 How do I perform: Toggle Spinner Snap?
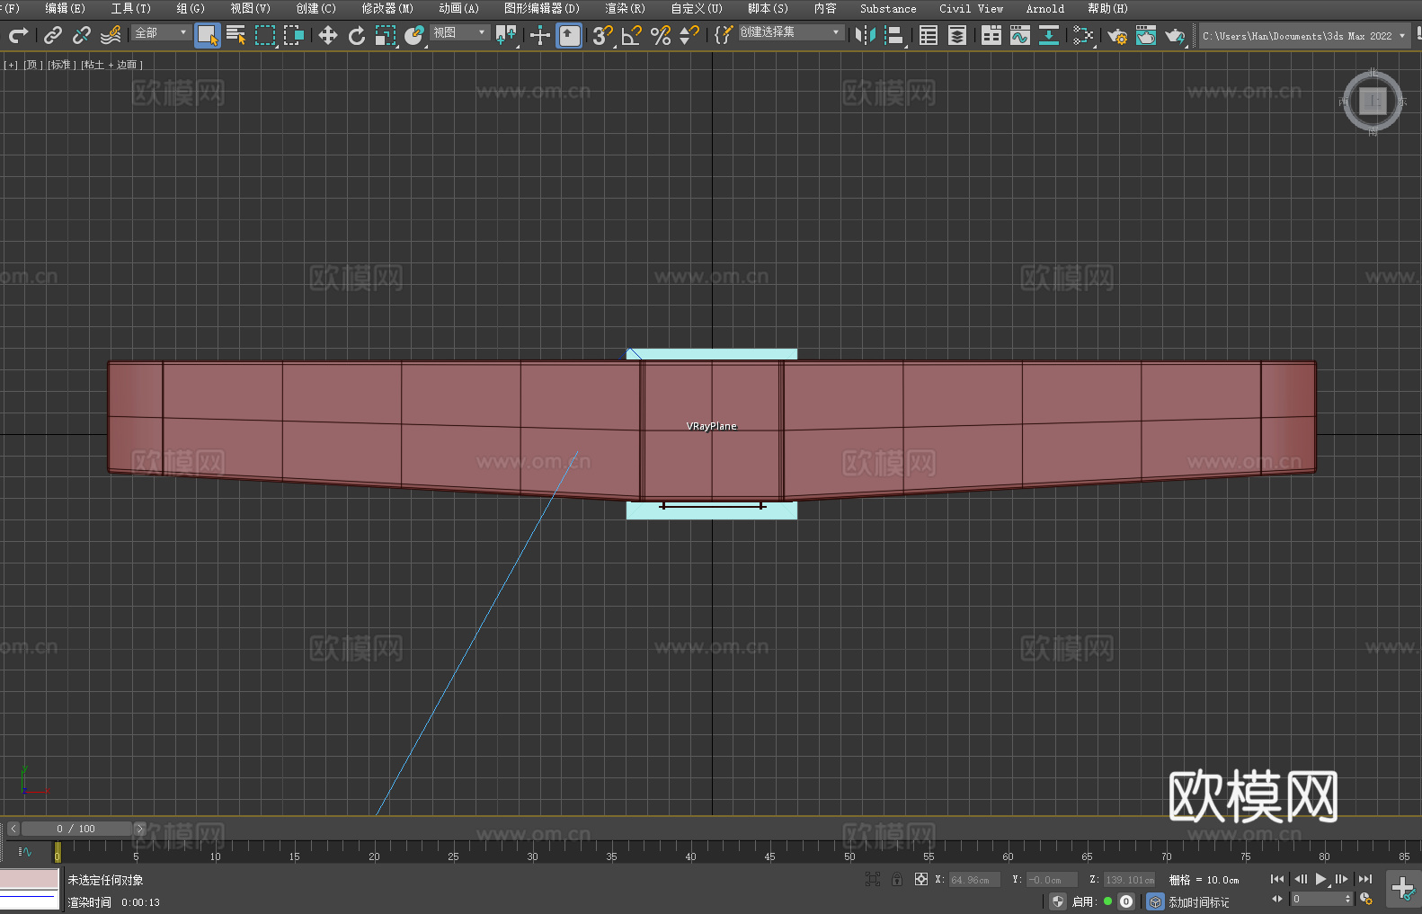click(x=689, y=35)
